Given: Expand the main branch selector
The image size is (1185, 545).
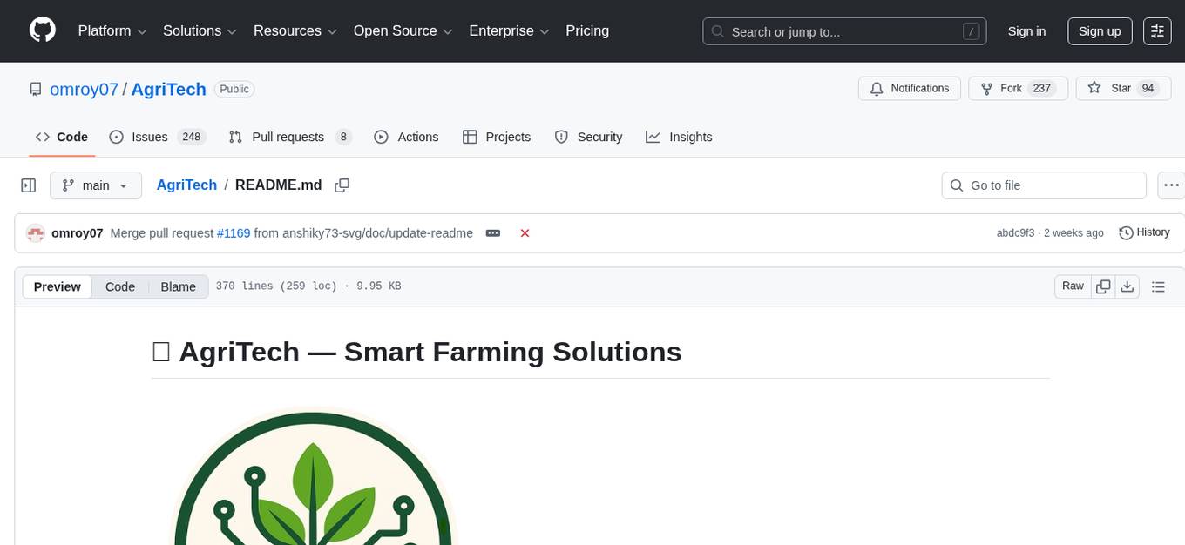Looking at the screenshot, I should tap(95, 185).
